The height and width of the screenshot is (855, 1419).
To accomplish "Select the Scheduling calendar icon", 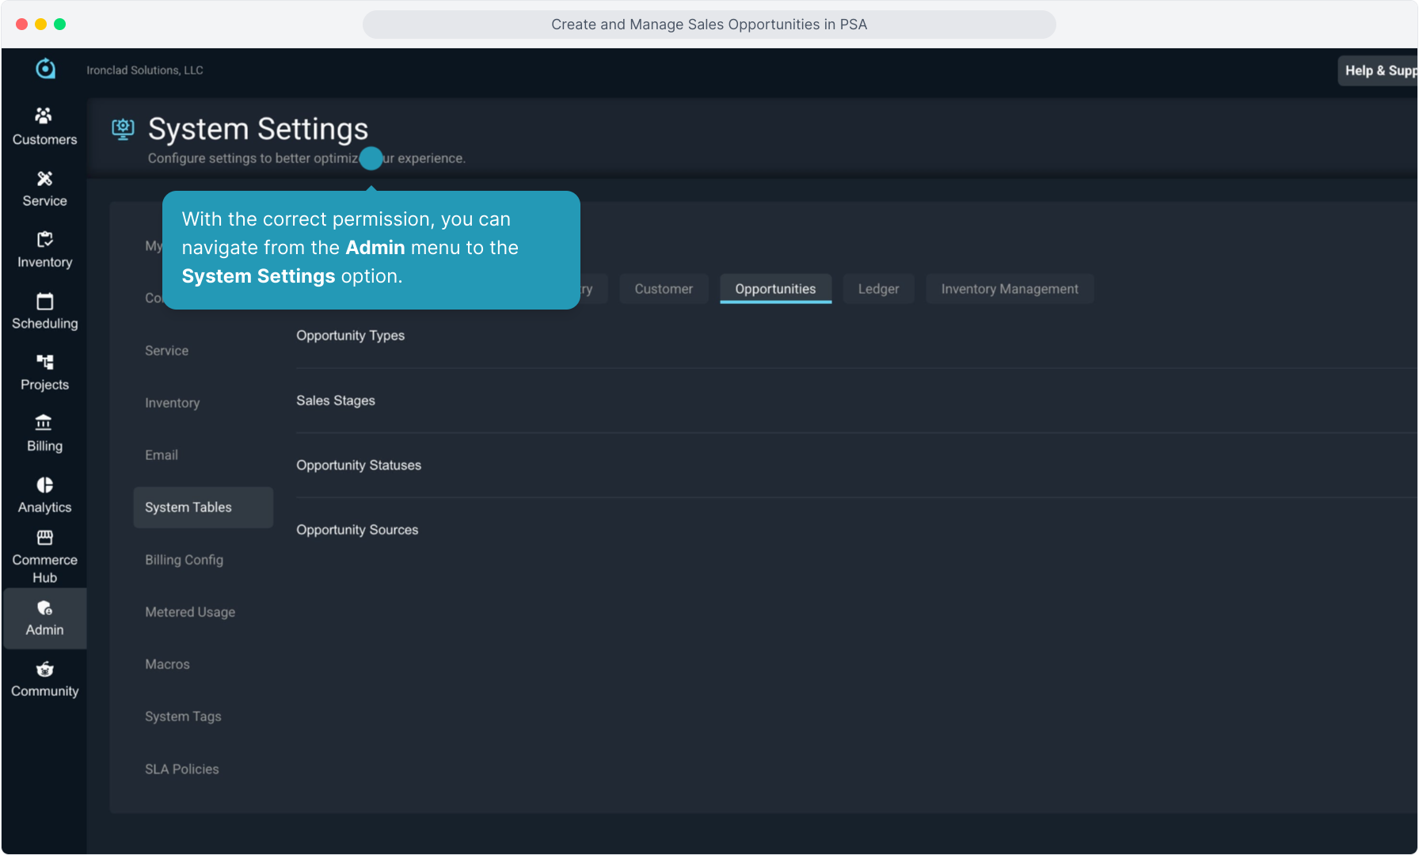I will pyautogui.click(x=44, y=302).
